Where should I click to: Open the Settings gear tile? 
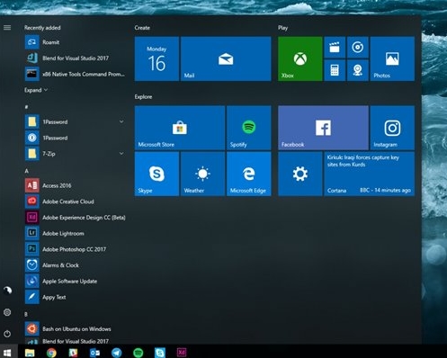[x=300, y=174]
